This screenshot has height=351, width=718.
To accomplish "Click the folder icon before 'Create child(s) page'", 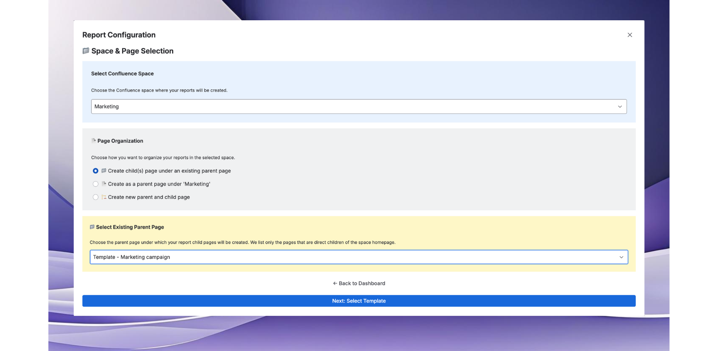I will 104,171.
